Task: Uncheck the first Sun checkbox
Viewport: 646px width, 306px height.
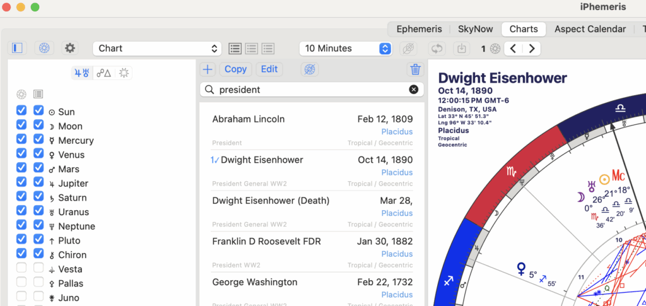Action: (x=21, y=111)
